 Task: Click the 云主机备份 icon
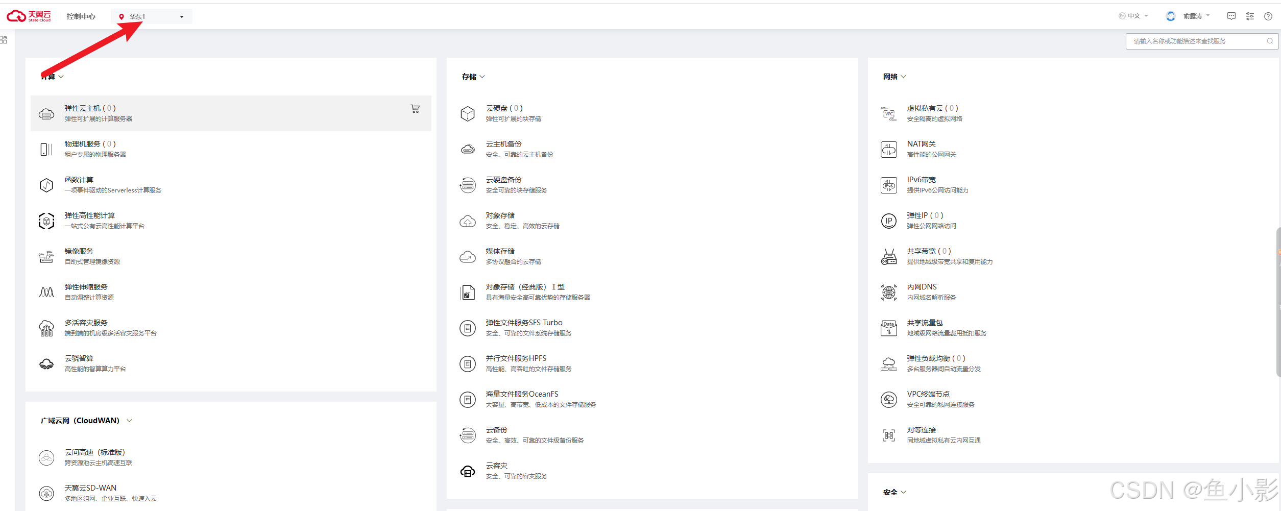click(468, 149)
